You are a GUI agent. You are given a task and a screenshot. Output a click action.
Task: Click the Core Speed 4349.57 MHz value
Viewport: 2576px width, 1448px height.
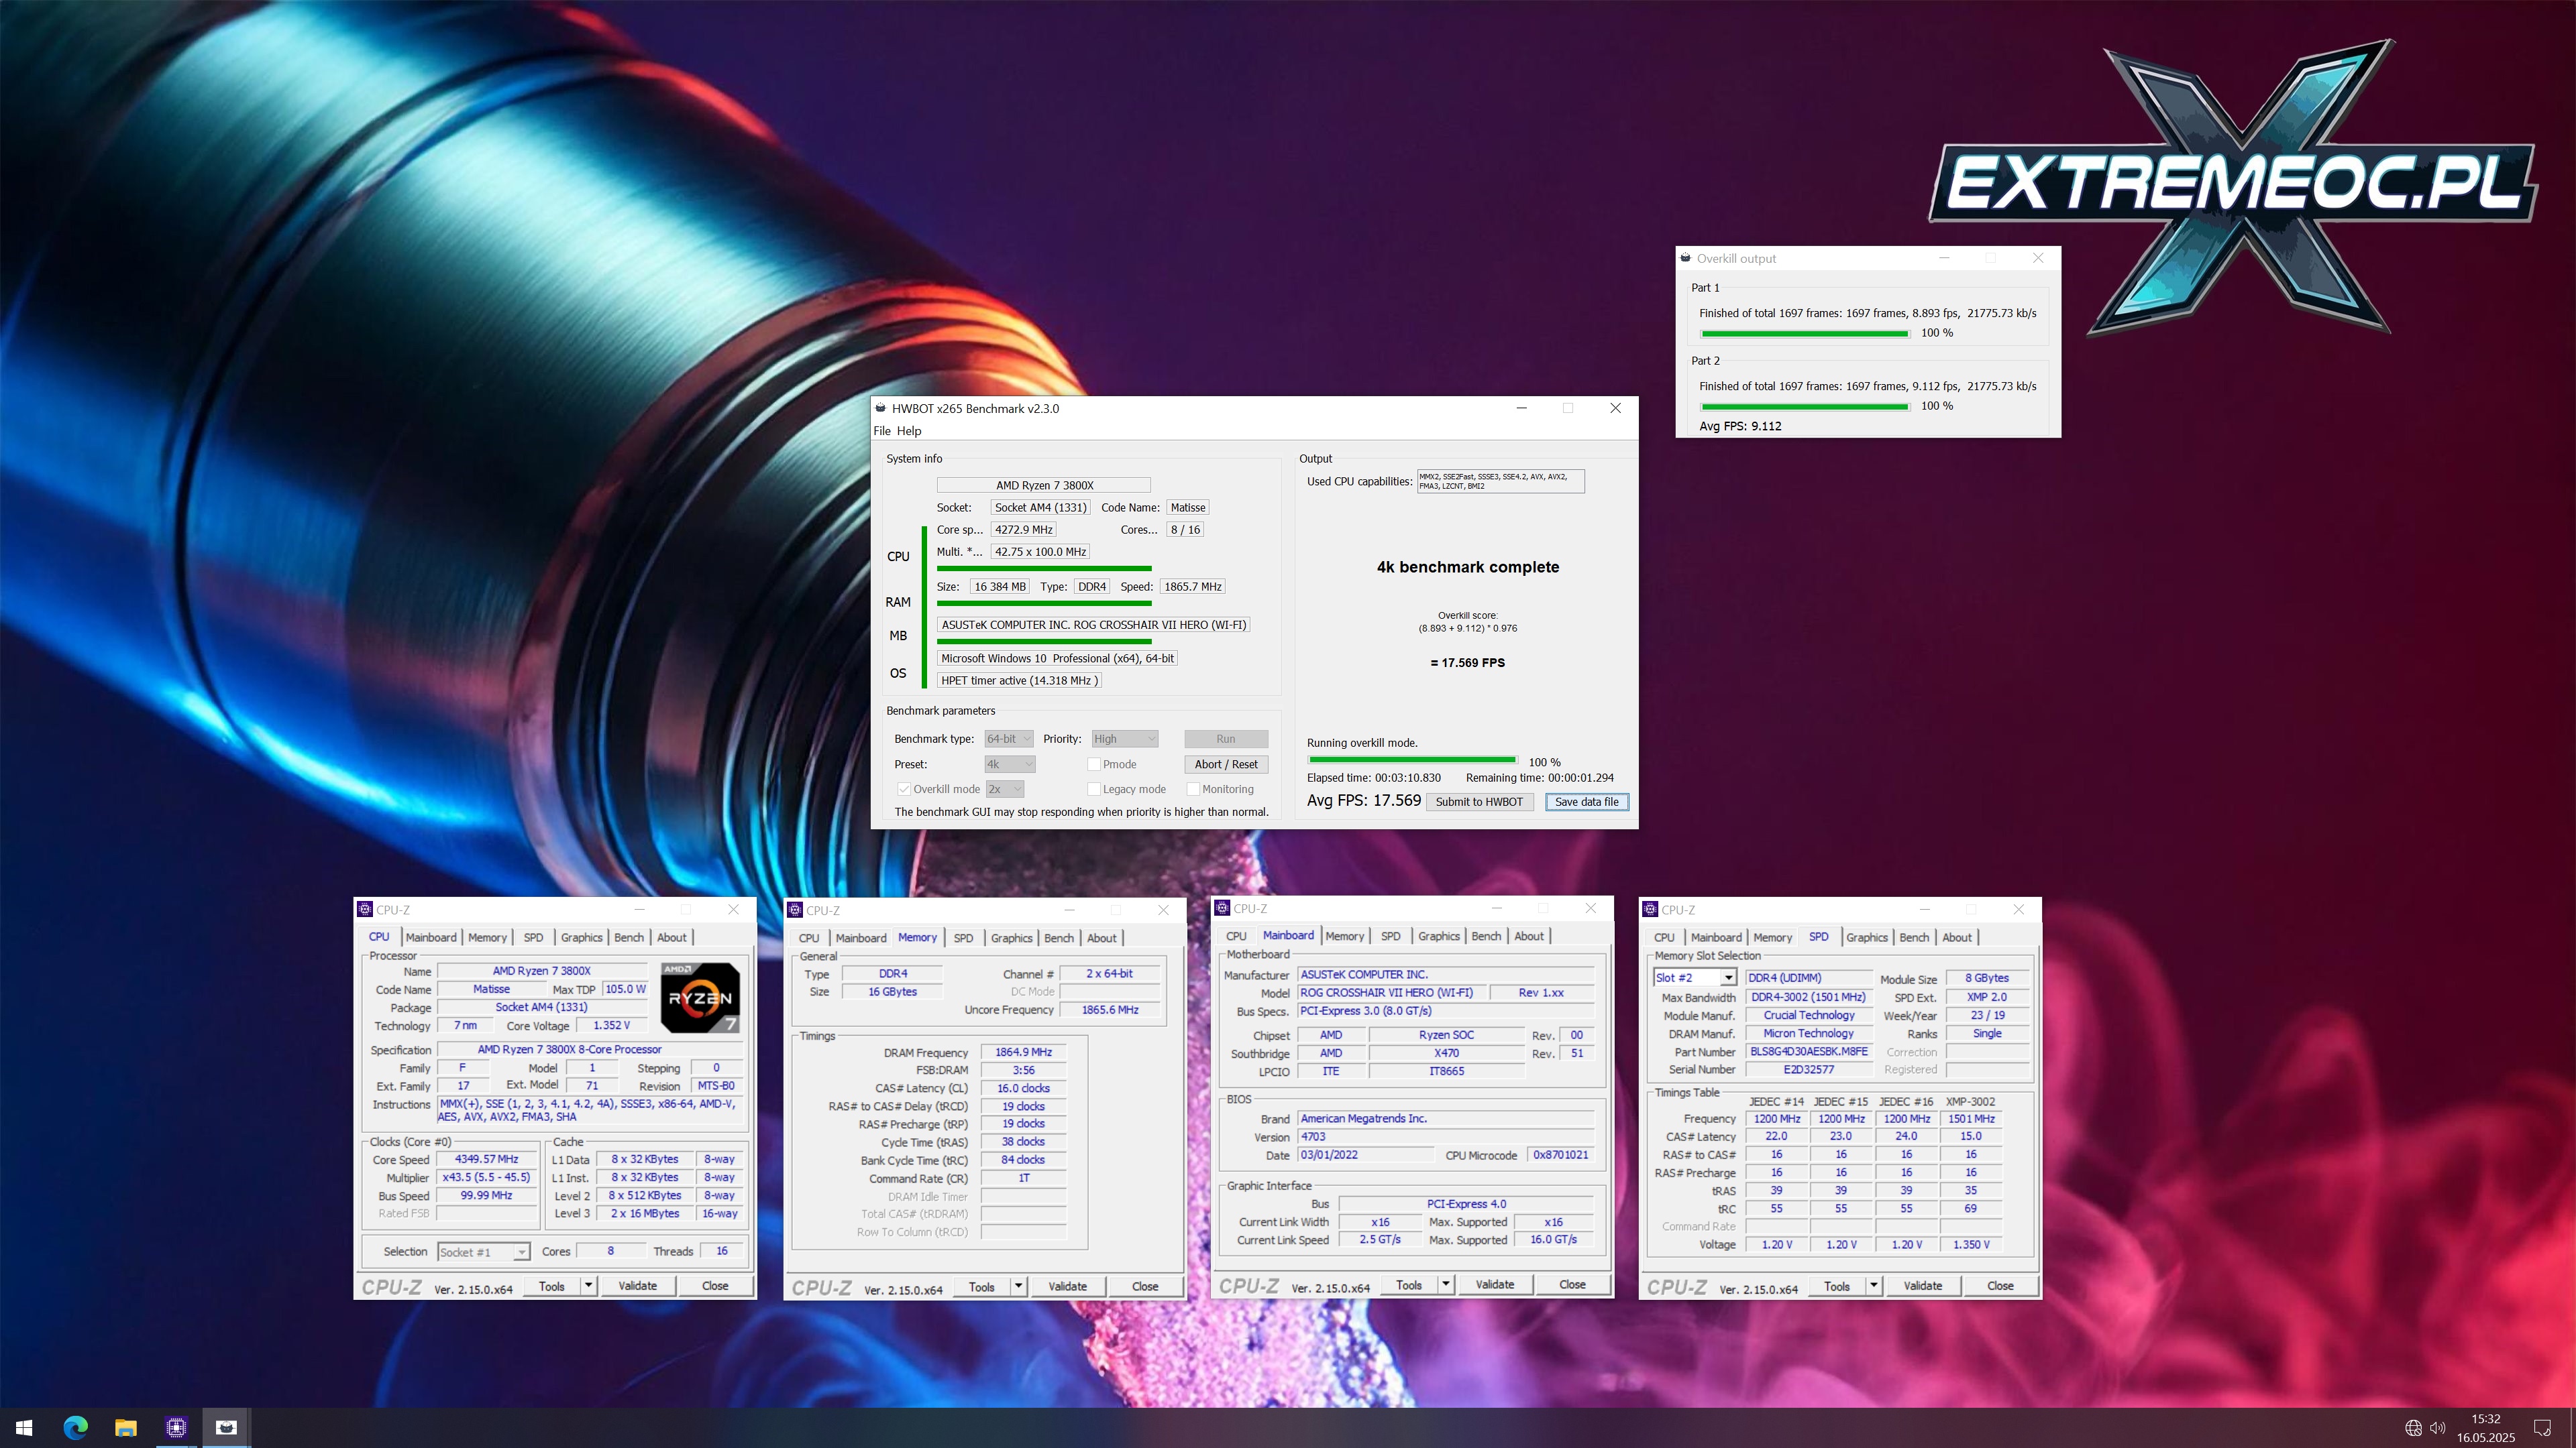click(487, 1159)
